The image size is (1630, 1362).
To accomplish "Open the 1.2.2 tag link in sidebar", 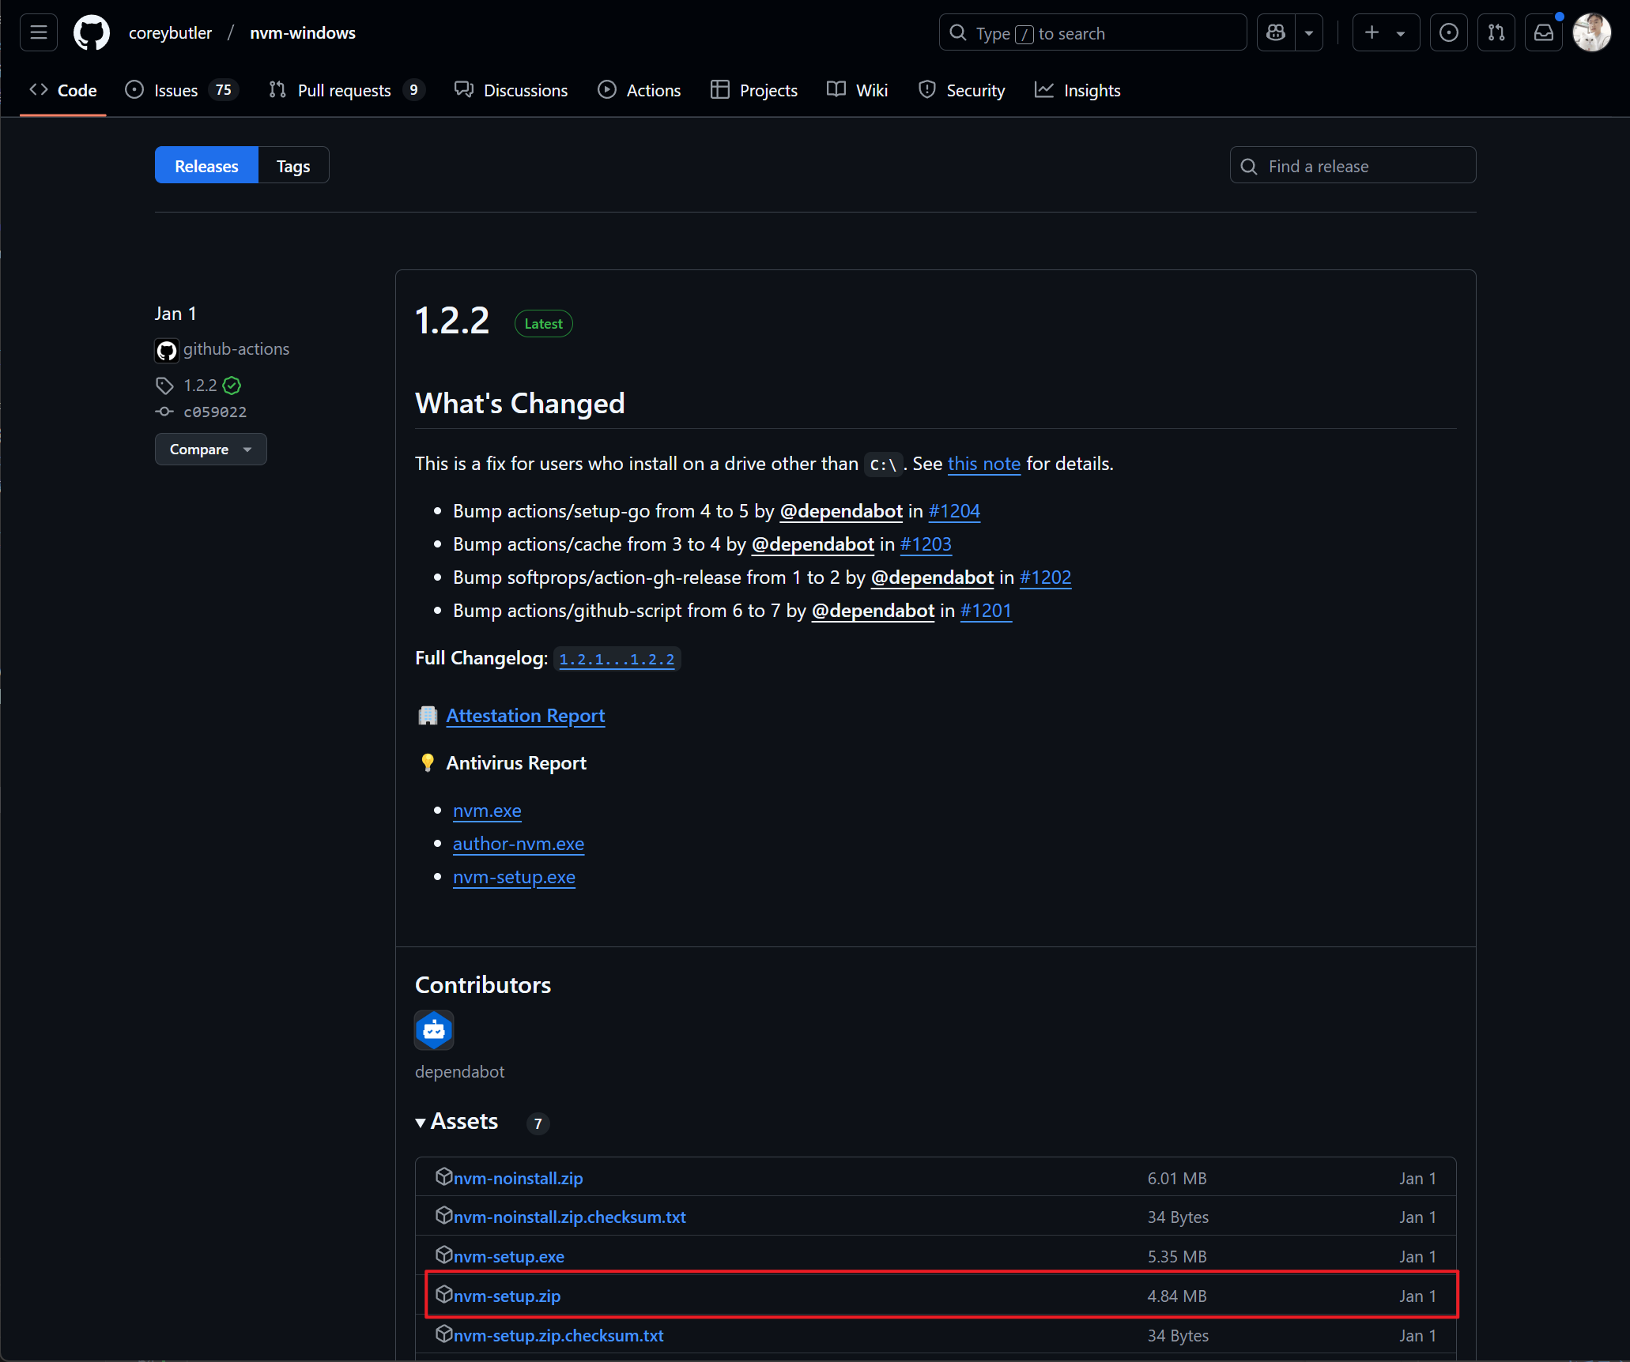I will [x=200, y=386].
